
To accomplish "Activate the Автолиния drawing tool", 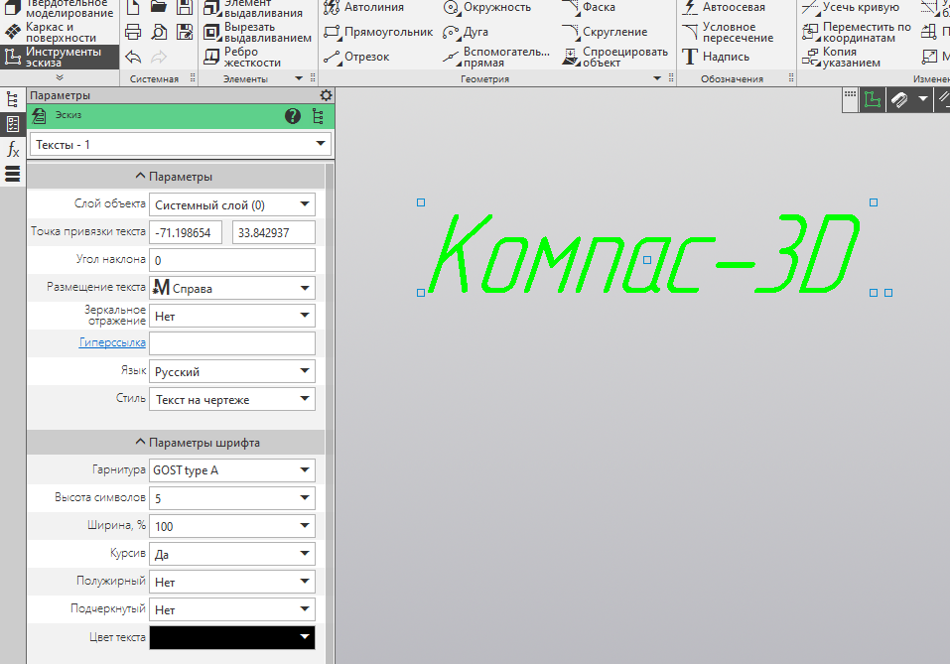I will click(x=363, y=7).
